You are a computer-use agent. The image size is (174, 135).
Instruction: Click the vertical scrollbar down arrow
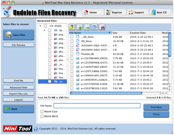pyautogui.click(x=170, y=90)
